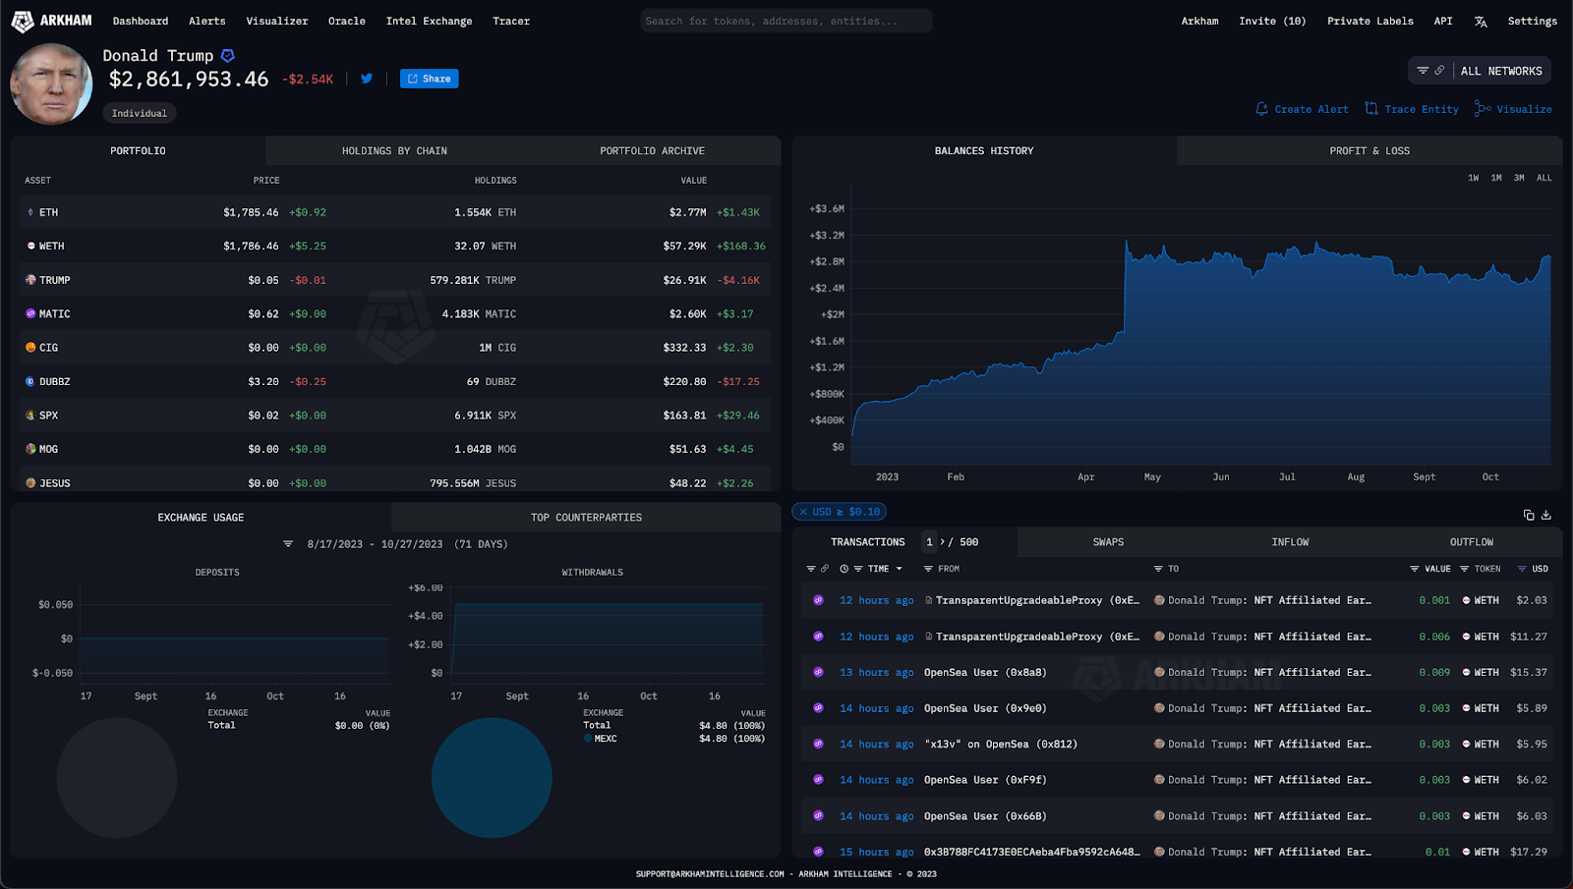
Task: Select the 1W range on balances chart
Action: point(1473,178)
